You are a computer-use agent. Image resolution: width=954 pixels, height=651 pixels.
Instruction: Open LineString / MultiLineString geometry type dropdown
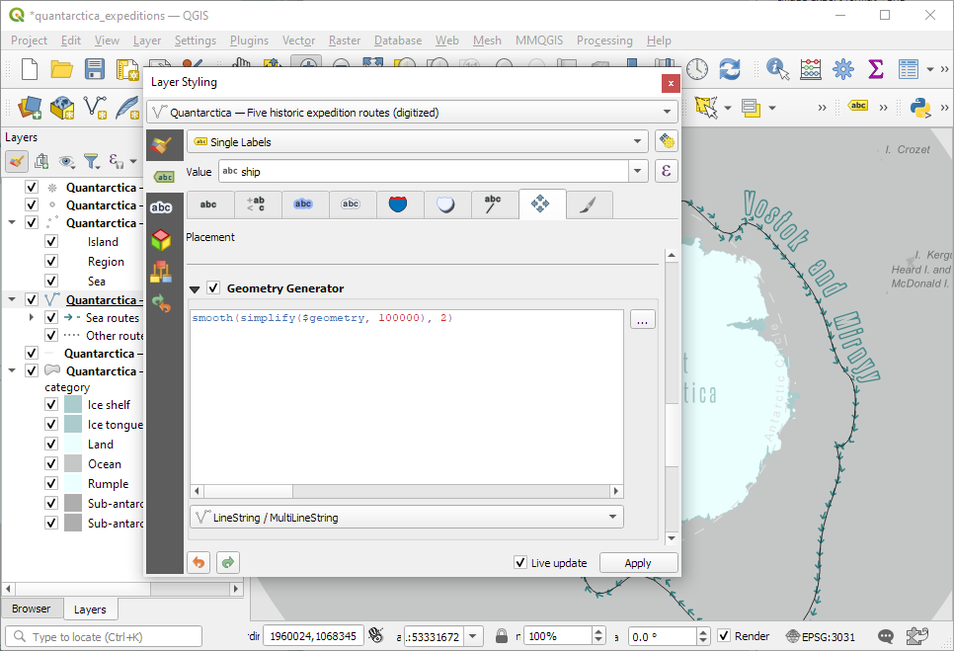pyautogui.click(x=407, y=518)
